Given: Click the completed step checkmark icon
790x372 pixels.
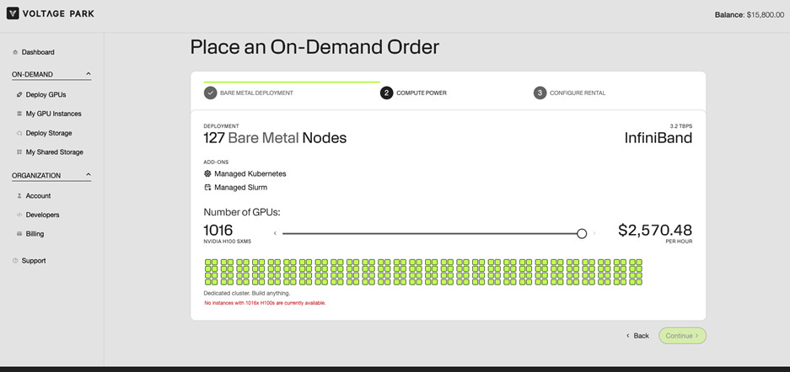Looking at the screenshot, I should (x=210, y=93).
